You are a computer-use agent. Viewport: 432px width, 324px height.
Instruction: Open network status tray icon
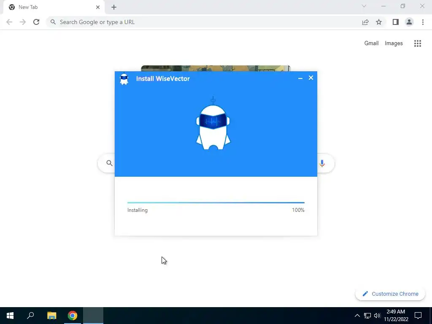tap(367, 316)
